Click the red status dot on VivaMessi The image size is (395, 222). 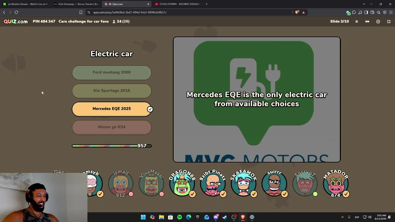click(161, 194)
